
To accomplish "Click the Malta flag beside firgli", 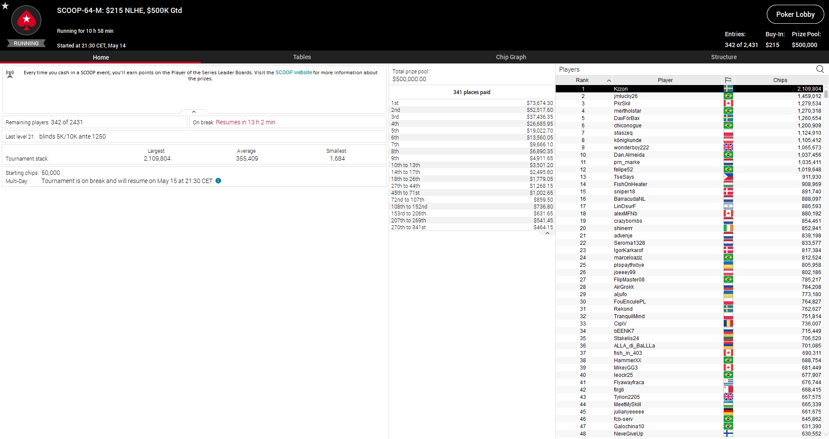I will (x=728, y=390).
